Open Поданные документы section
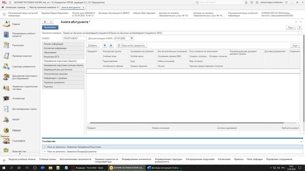This screenshot has height=171, width=305. (63, 82)
